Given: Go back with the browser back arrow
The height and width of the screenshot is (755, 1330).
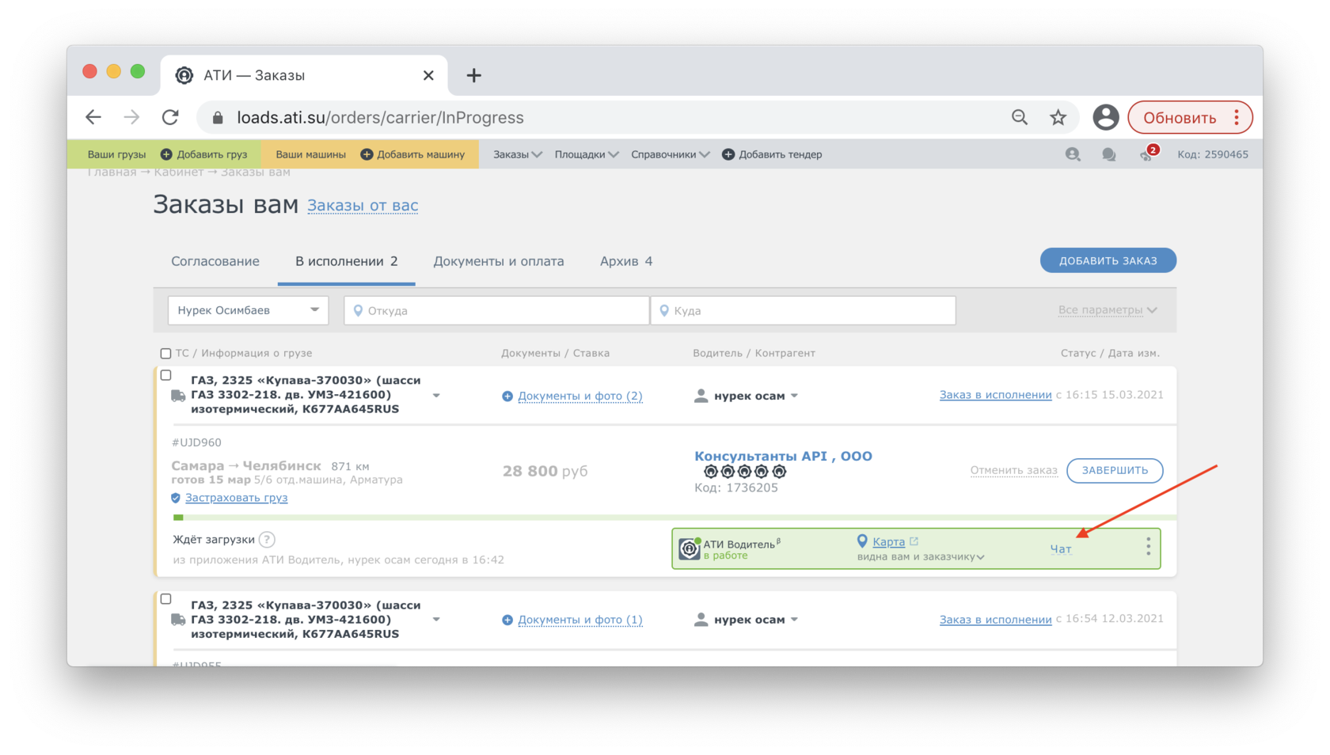Looking at the screenshot, I should [93, 117].
